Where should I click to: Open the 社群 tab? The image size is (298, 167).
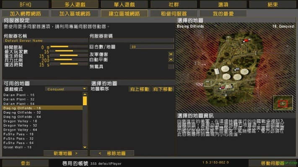click(x=174, y=4)
